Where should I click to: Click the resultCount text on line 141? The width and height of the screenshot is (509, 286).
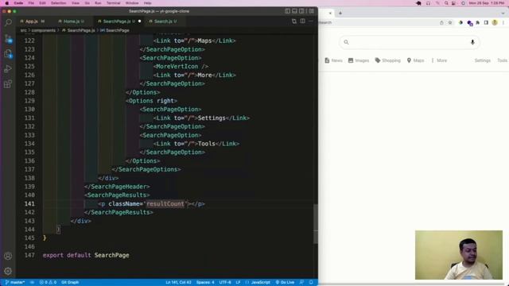point(165,203)
